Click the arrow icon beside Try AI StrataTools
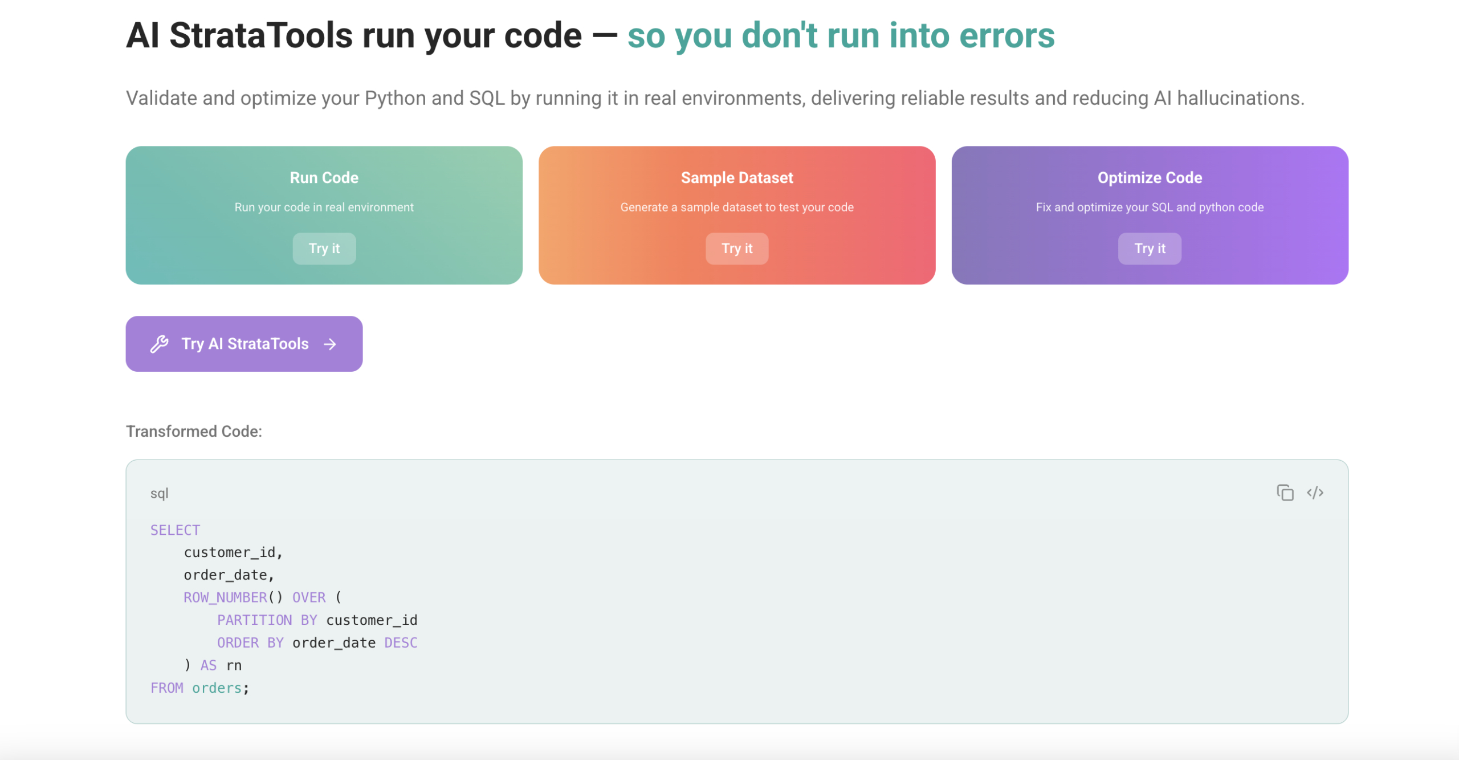Viewport: 1459px width, 760px height. pyautogui.click(x=330, y=344)
